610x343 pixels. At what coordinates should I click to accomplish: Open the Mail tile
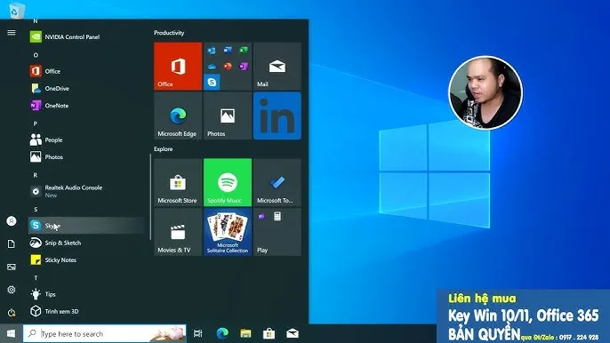pos(277,66)
